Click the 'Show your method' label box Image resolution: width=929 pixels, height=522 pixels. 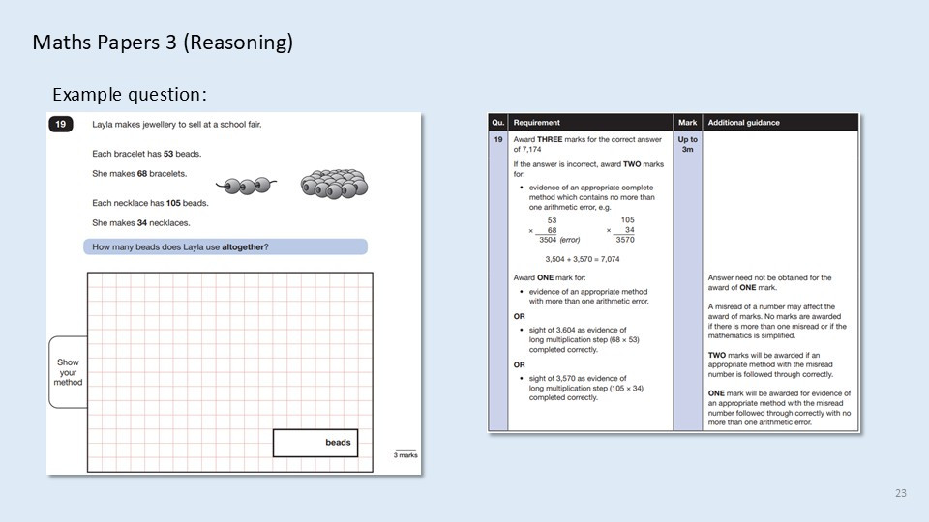click(68, 371)
